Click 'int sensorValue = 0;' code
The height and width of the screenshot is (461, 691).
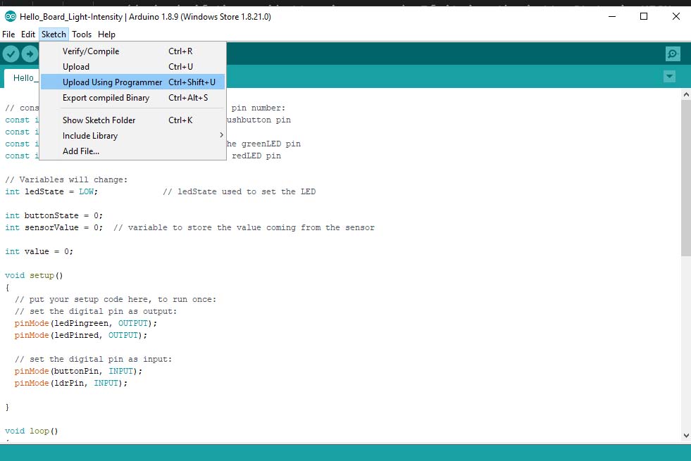click(x=54, y=227)
